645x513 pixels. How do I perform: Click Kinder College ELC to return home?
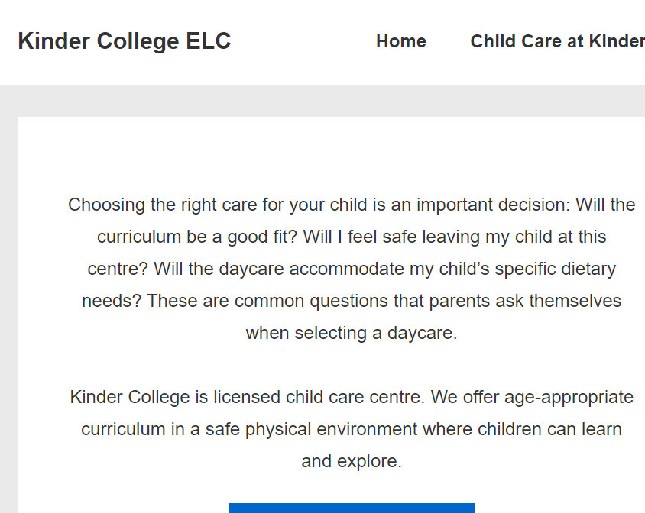(x=124, y=41)
